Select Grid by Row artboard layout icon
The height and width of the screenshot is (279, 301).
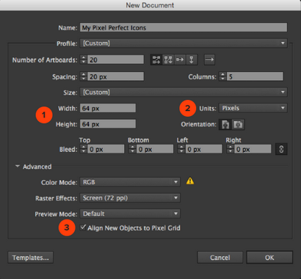pyautogui.click(x=156, y=59)
